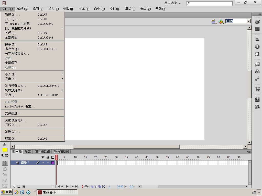Expand the 导出 submenu

point(32,79)
